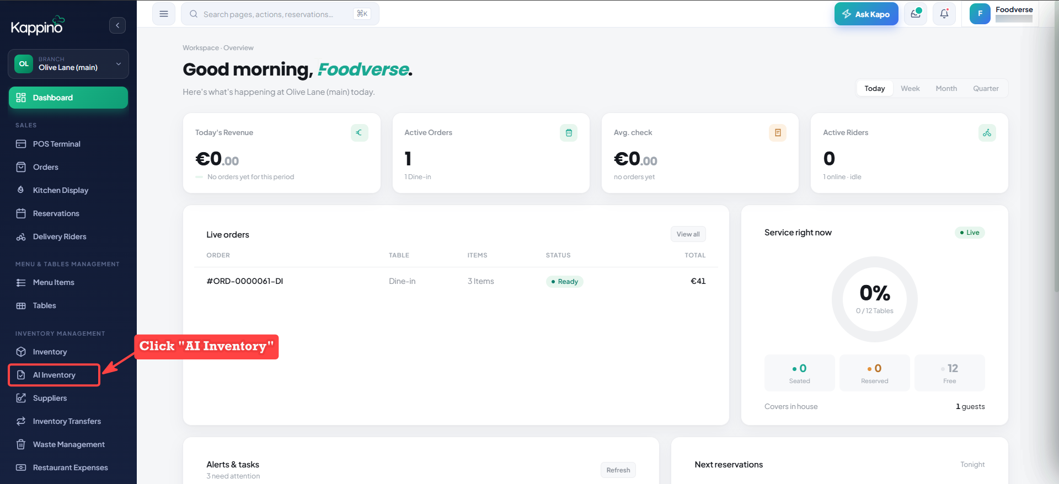Navigate to Reservations
The width and height of the screenshot is (1059, 484).
click(x=68, y=213)
